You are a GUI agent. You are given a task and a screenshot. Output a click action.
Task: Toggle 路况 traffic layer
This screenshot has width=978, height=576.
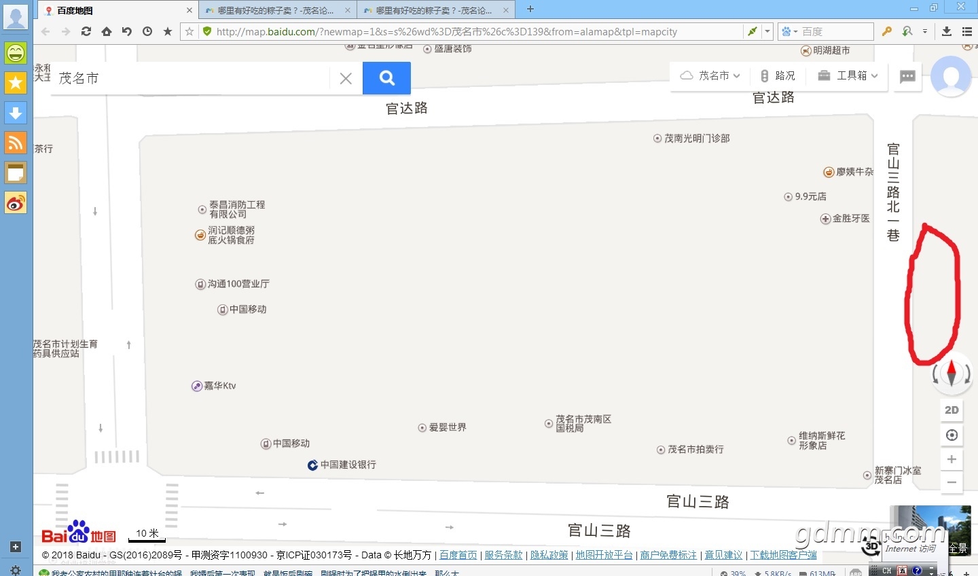tap(778, 75)
